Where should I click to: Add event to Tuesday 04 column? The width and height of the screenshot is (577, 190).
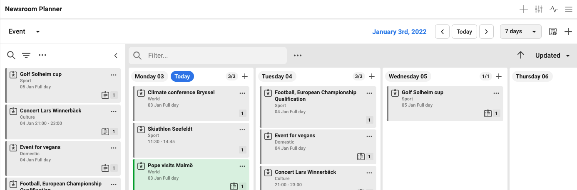click(x=372, y=76)
